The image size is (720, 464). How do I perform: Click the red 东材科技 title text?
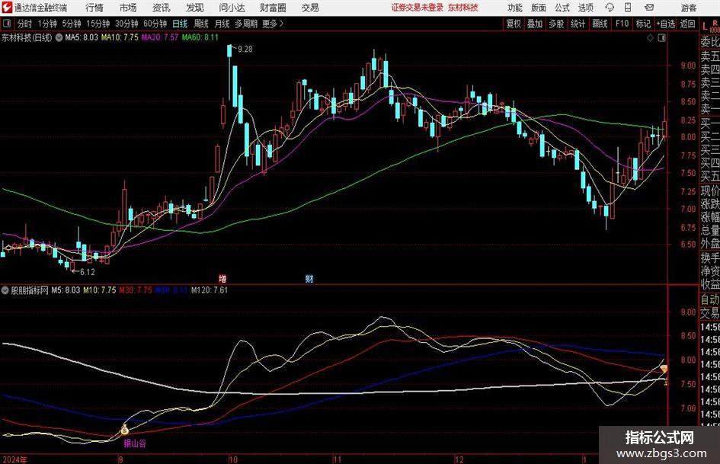click(463, 8)
